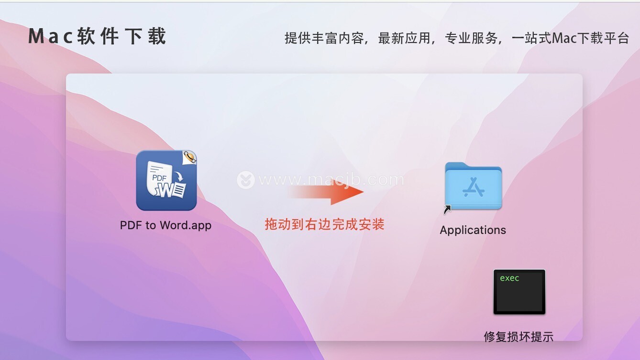Select the 'PDF to Word.app' file name
640x360 pixels.
pyautogui.click(x=166, y=225)
